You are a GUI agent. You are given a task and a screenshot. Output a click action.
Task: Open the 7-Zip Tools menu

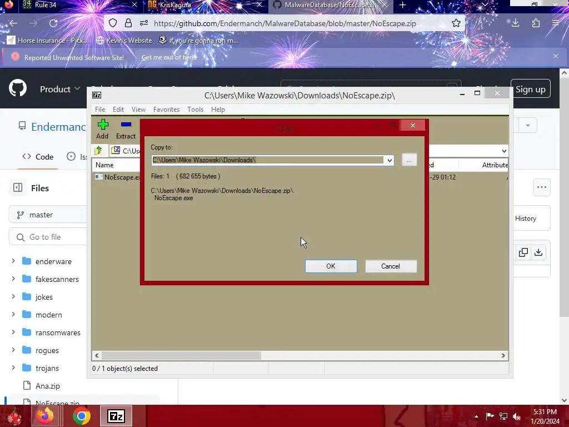[195, 110]
